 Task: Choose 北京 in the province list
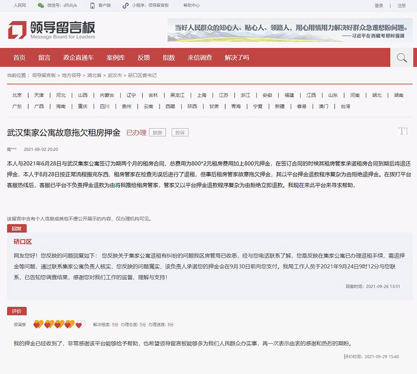pyautogui.click(x=17, y=95)
